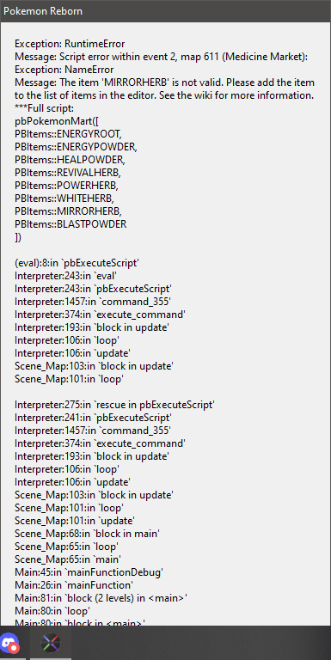Click the 'Main:45:in mainFunctionDebug' trace line
This screenshot has height=660, width=331.
[89, 572]
